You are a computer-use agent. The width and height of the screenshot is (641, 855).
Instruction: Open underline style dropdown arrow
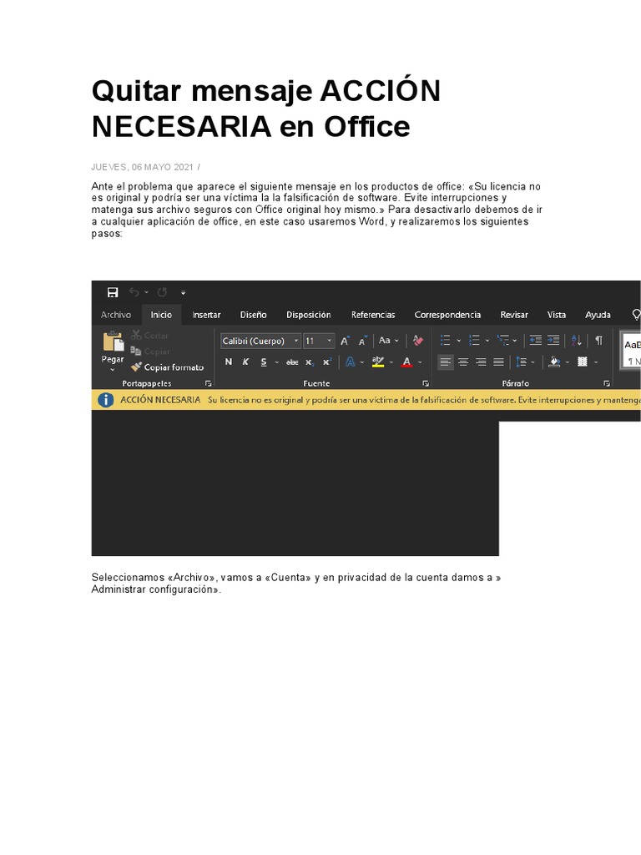pos(277,362)
